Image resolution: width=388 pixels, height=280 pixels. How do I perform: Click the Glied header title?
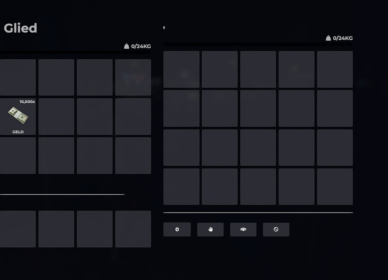coord(20,28)
